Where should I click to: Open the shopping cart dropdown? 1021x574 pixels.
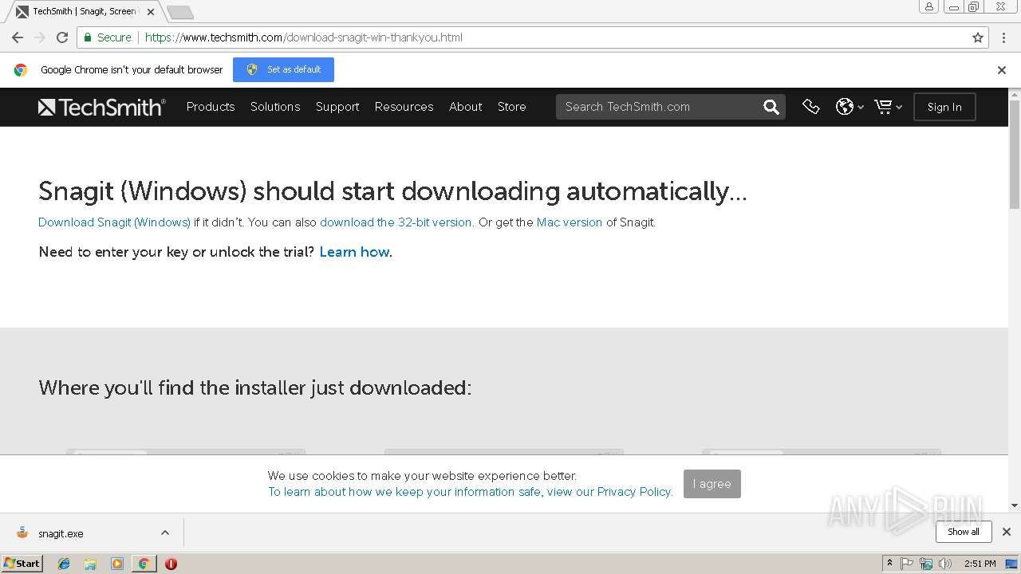(x=888, y=107)
